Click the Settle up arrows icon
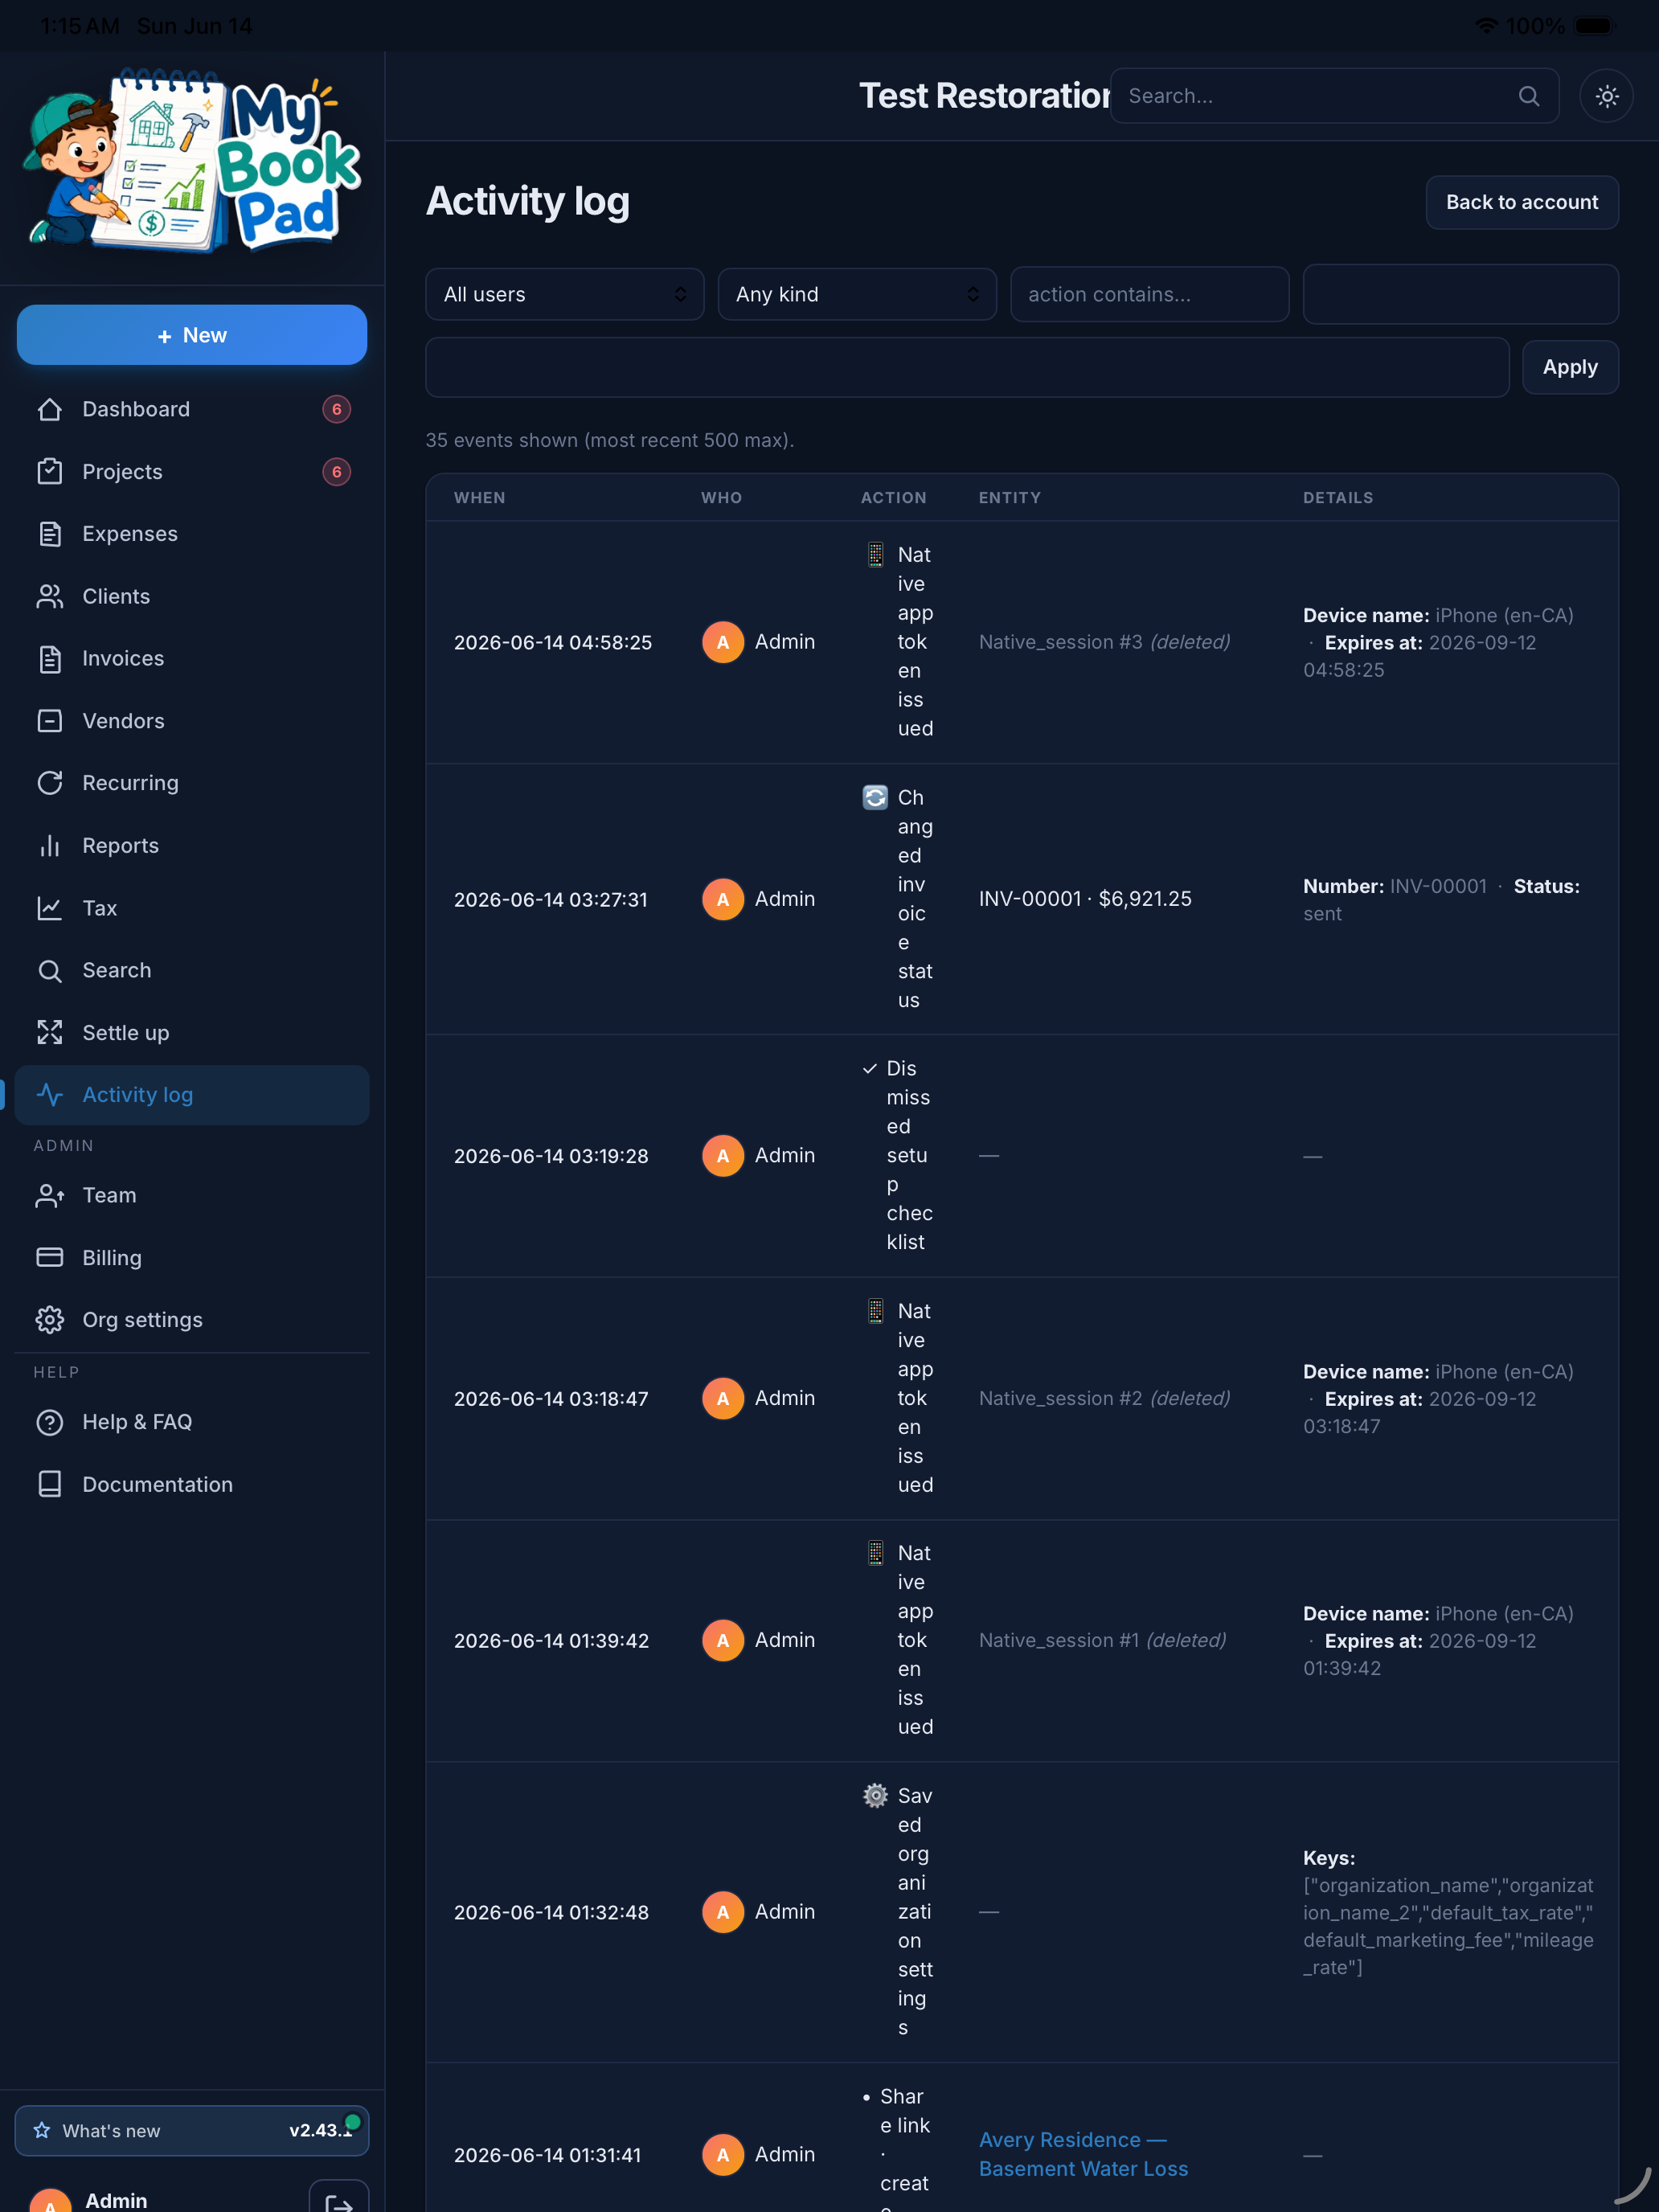The width and height of the screenshot is (1659, 2212). coord(49,1033)
